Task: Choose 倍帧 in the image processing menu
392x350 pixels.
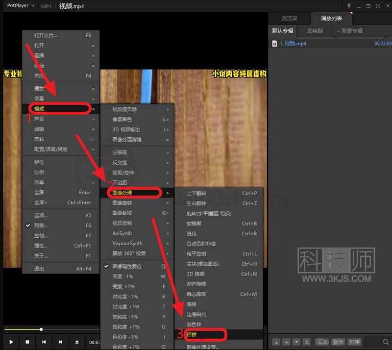Action: [x=219, y=334]
